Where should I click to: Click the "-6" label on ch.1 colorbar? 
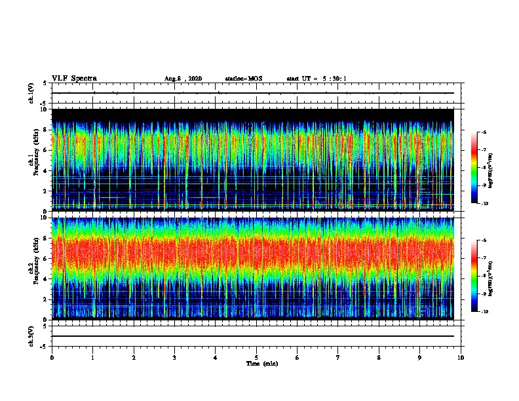pyautogui.click(x=484, y=132)
